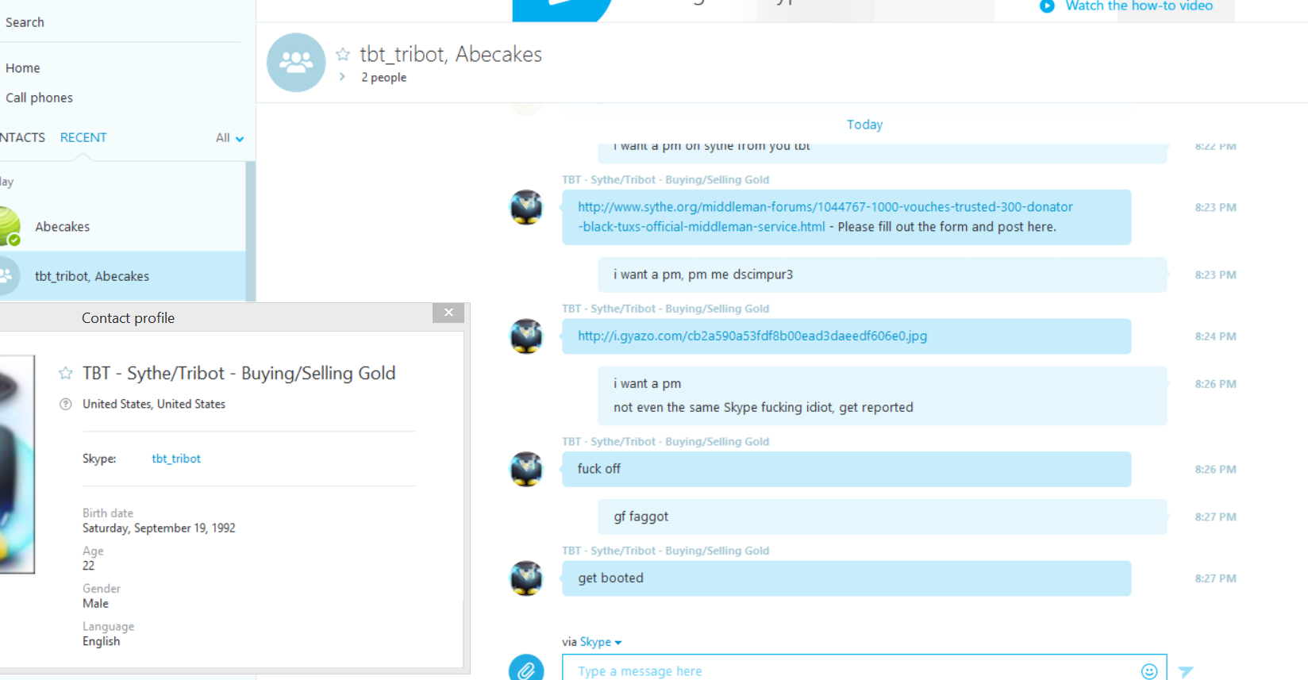
Task: Switch to the RECENT tab
Action: click(83, 137)
